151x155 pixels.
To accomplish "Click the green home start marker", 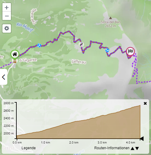I will point(15,54).
